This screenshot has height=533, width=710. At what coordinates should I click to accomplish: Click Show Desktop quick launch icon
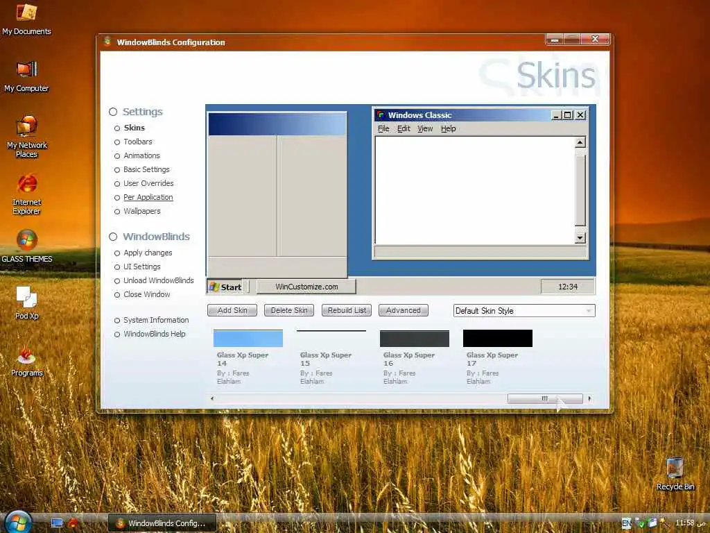57,523
